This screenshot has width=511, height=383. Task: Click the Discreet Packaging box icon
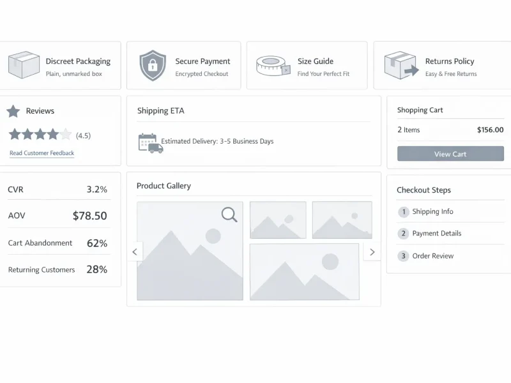coord(24,65)
